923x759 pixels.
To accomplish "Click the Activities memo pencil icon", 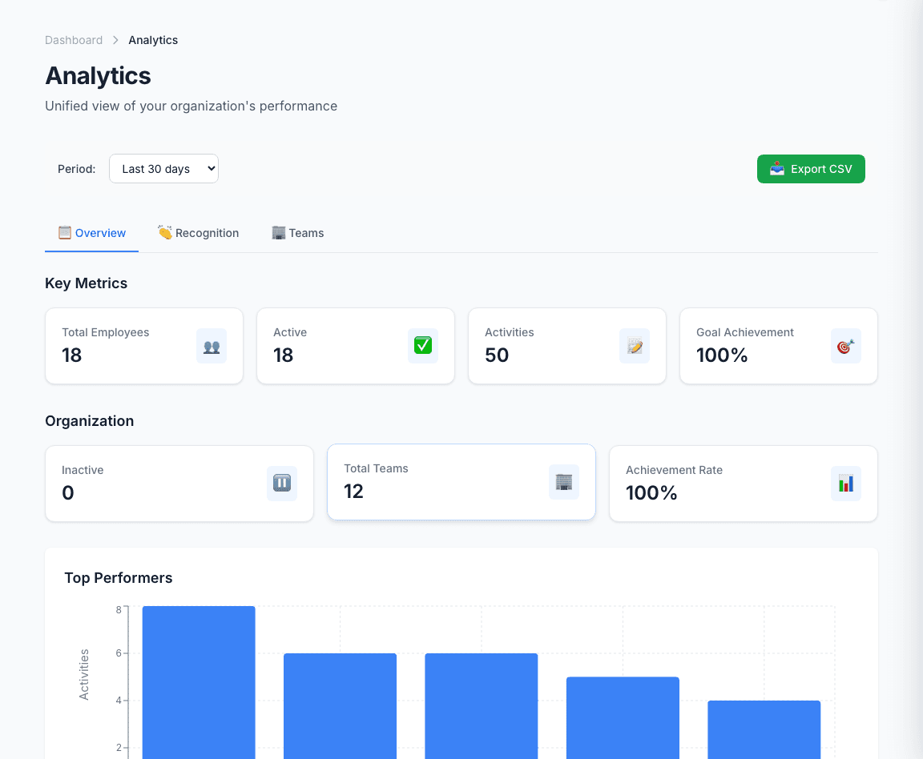I will tap(635, 346).
